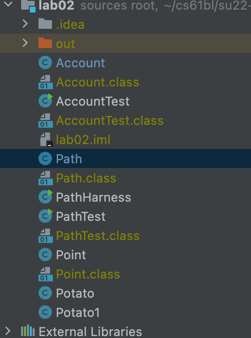This screenshot has height=338, width=251.
Task: Collapse the lab02 root folder
Action: tap(8, 4)
